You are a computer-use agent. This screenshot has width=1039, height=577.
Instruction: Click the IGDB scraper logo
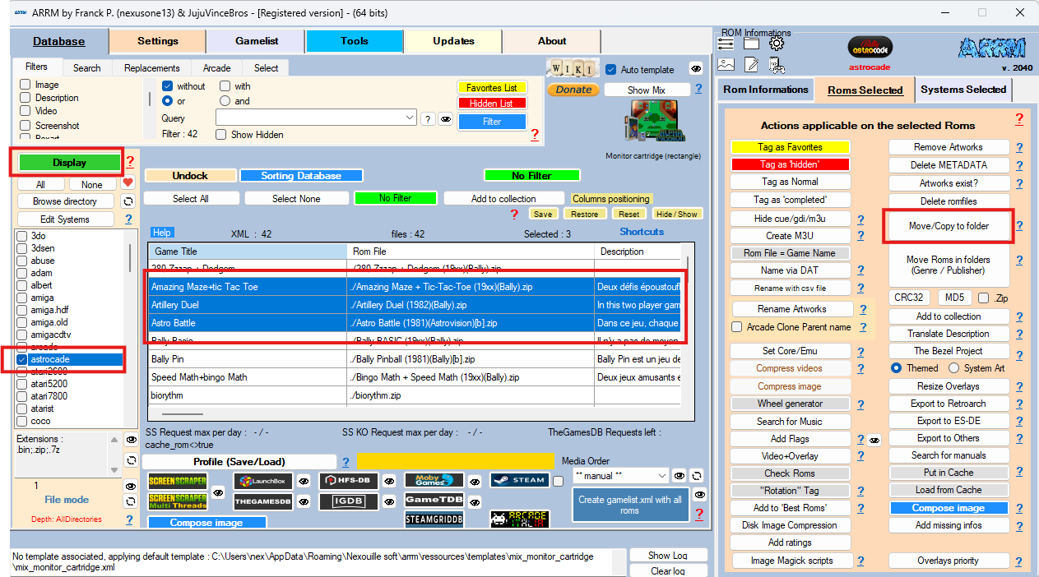[x=348, y=501]
